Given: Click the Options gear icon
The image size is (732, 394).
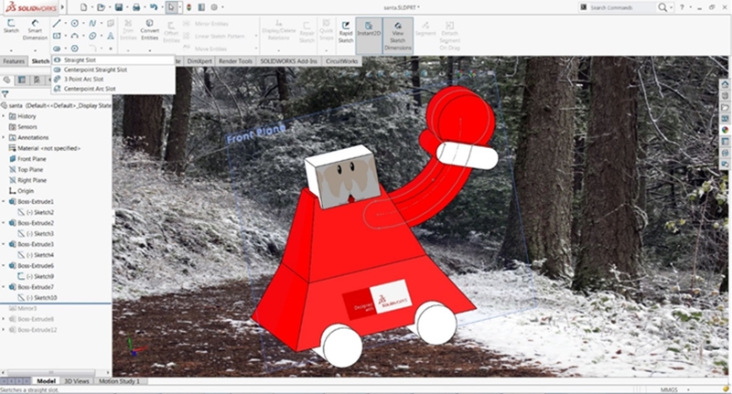Looking at the screenshot, I should click(x=214, y=7).
